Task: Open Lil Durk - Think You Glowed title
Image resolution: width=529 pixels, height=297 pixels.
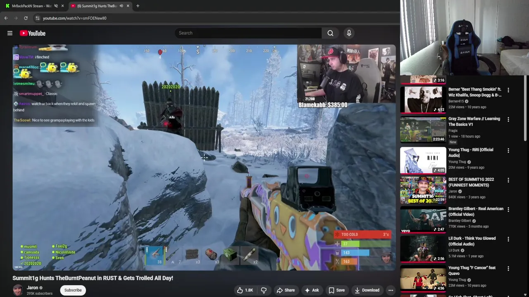Action: click(472, 241)
